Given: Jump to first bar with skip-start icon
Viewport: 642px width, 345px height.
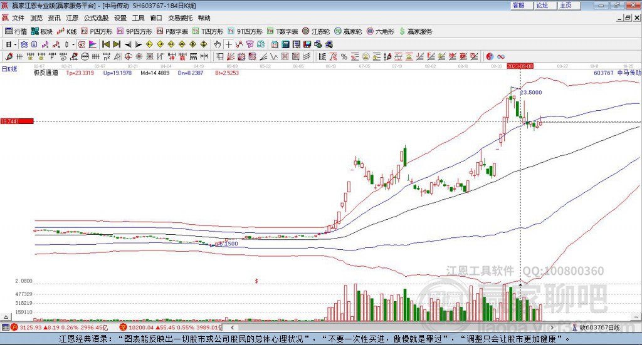Looking at the screenshot, I should point(105,44).
